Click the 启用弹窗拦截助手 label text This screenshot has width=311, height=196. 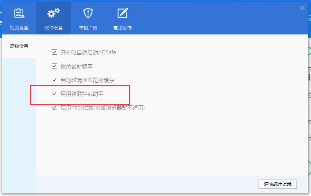pyautogui.click(x=82, y=94)
